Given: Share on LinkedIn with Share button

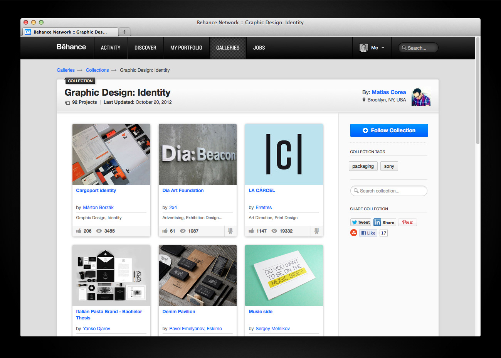Looking at the screenshot, I should pos(385,222).
